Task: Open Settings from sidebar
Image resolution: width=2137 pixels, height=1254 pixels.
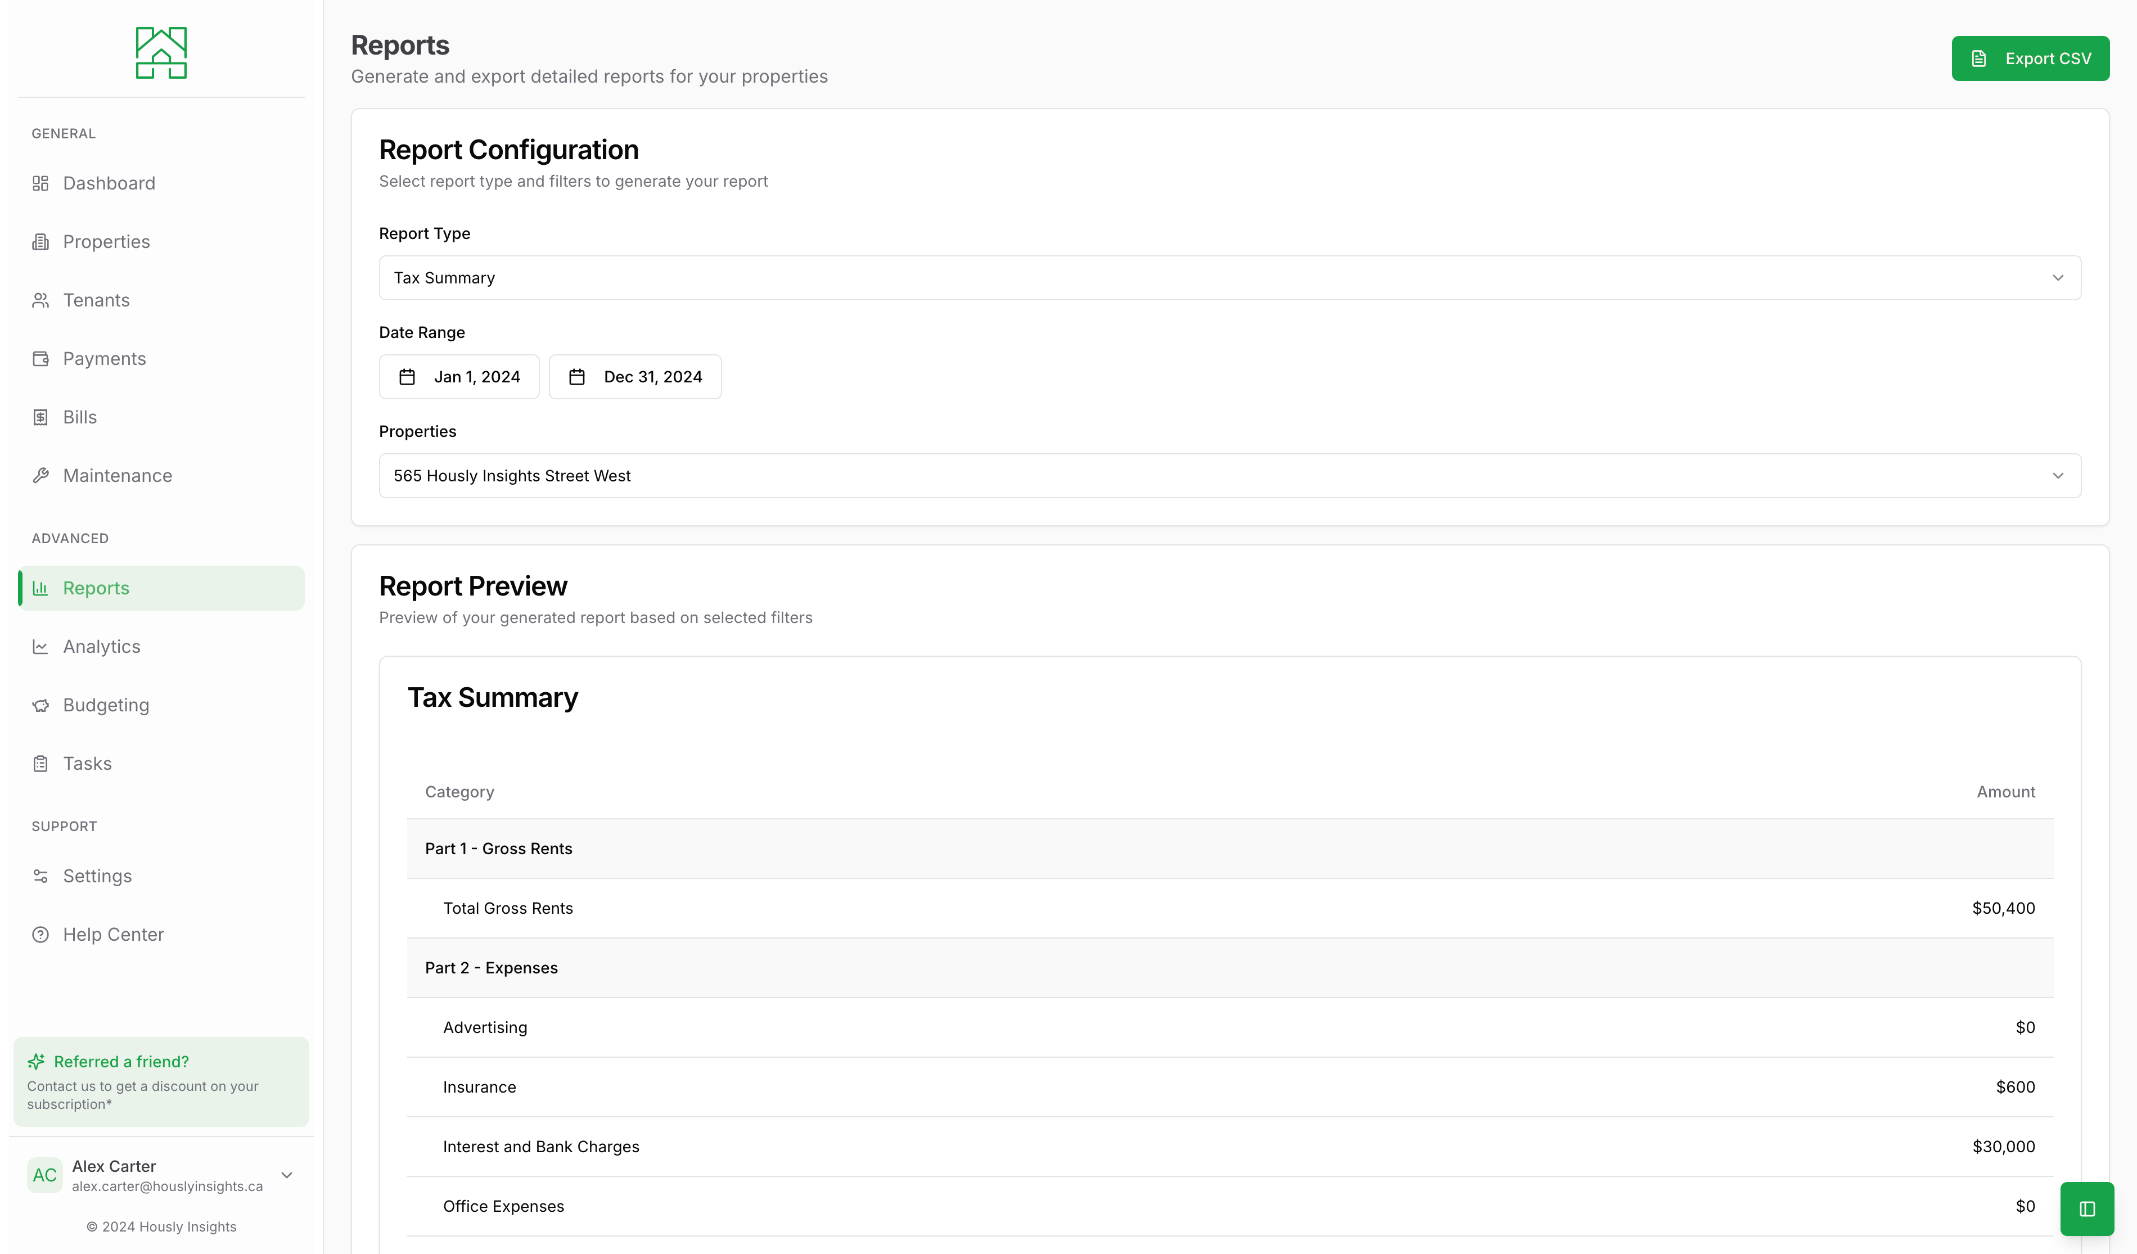Action: click(x=97, y=876)
